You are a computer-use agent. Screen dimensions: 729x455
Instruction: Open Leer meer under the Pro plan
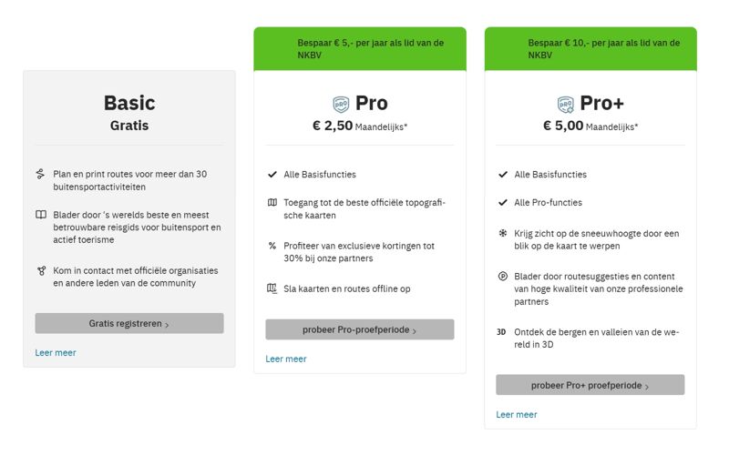286,359
